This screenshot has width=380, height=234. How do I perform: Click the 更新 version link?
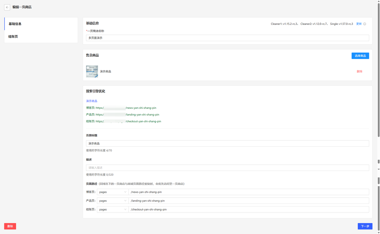tap(359, 24)
